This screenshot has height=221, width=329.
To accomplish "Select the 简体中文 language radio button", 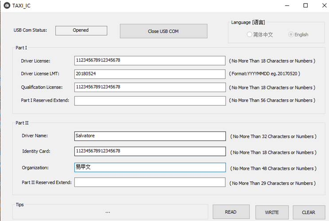I will click(x=250, y=35).
